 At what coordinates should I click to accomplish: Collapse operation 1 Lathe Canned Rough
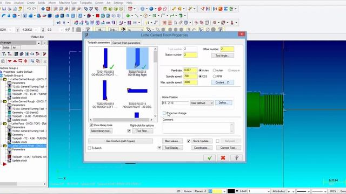[x=1, y=79]
